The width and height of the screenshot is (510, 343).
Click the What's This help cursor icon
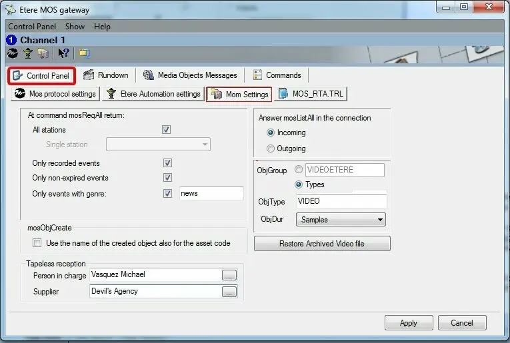click(63, 53)
